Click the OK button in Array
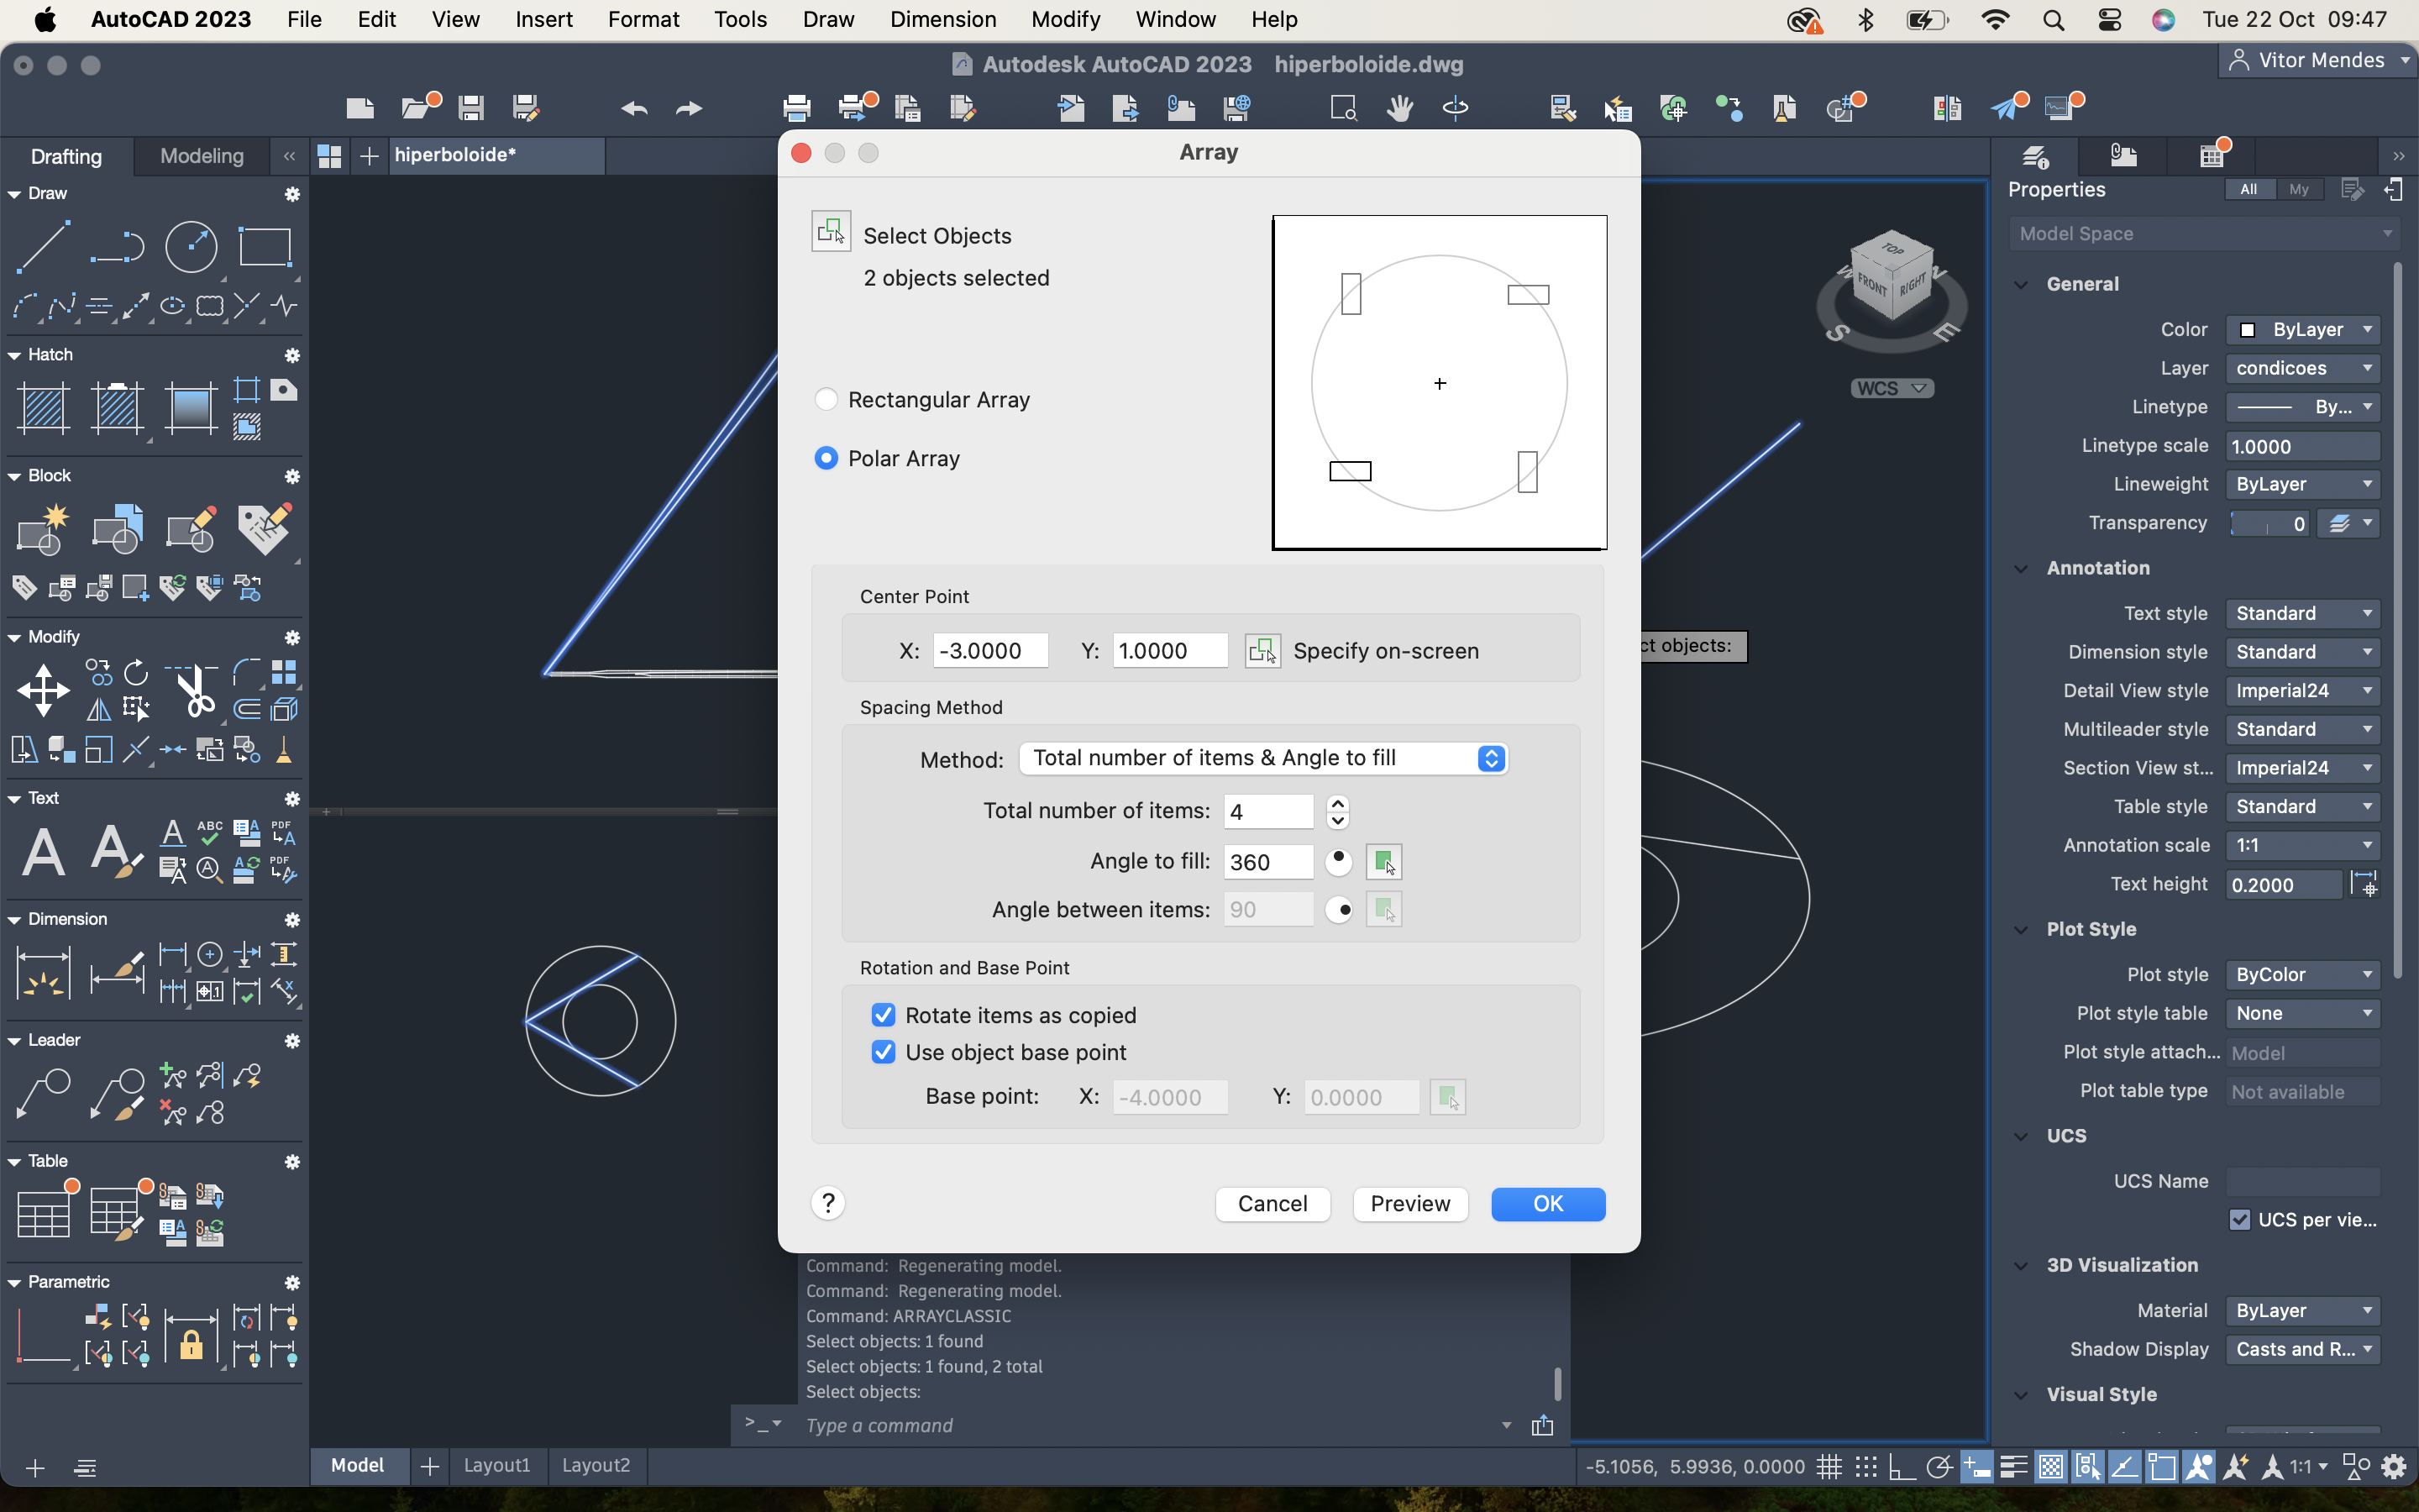This screenshot has height=1512, width=2419. (x=1548, y=1203)
